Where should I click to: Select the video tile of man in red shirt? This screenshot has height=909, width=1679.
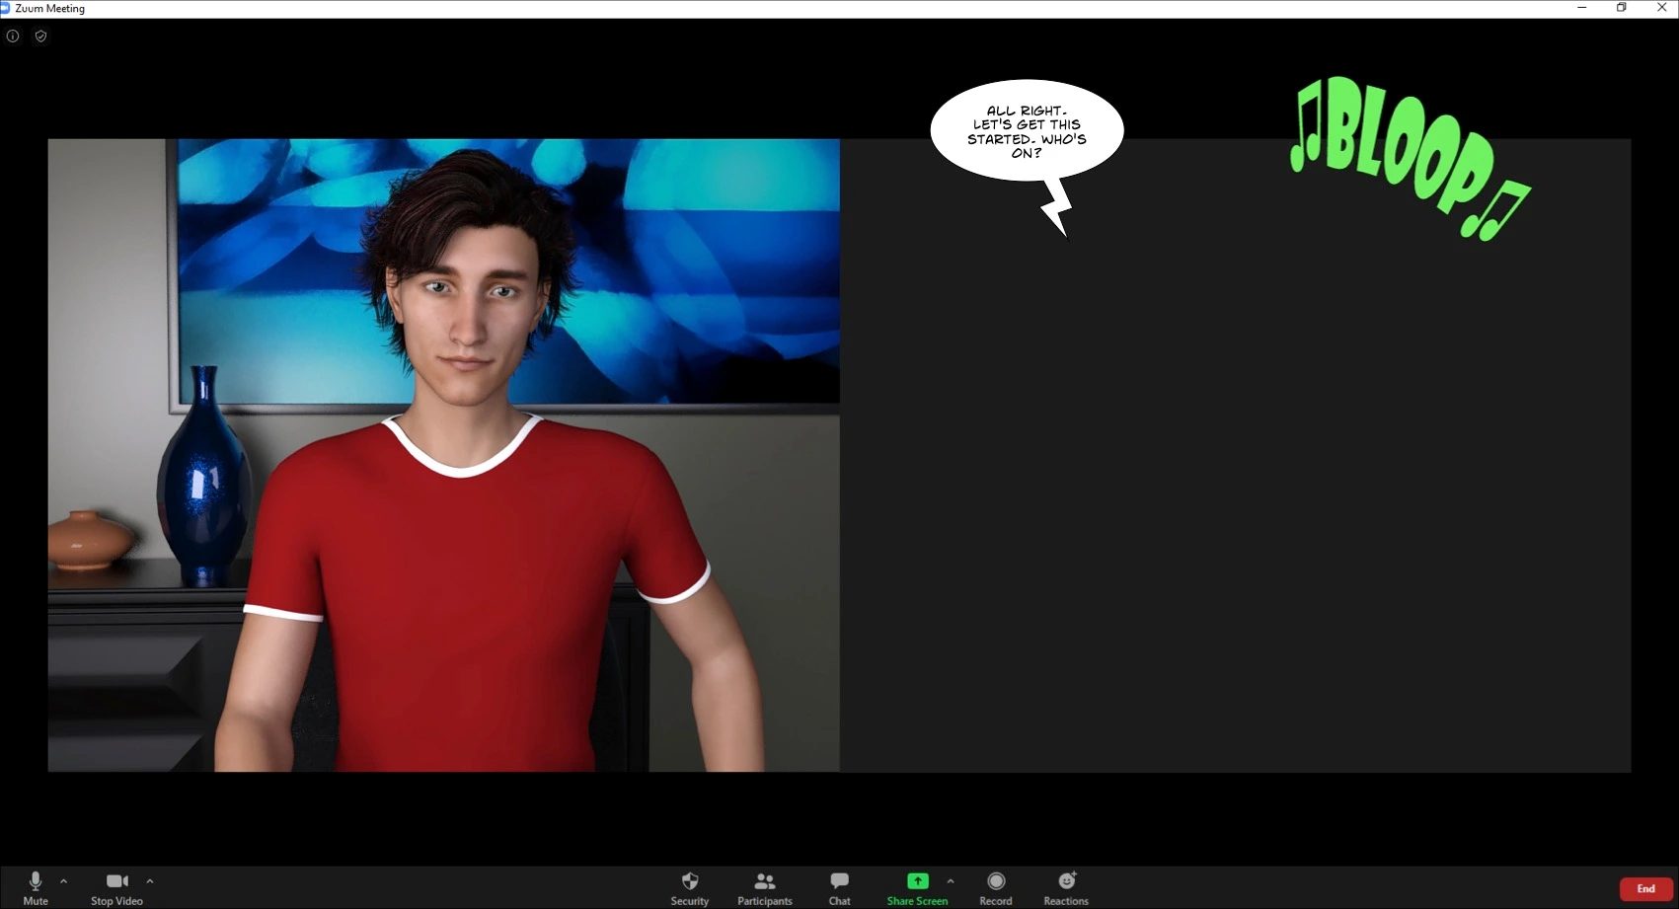pyautogui.click(x=443, y=455)
